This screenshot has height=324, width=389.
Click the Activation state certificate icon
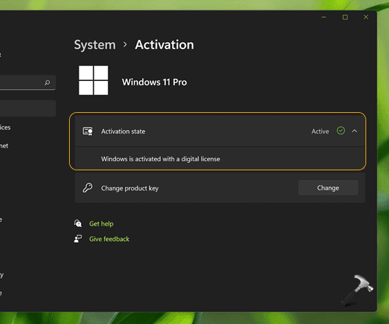(x=88, y=132)
